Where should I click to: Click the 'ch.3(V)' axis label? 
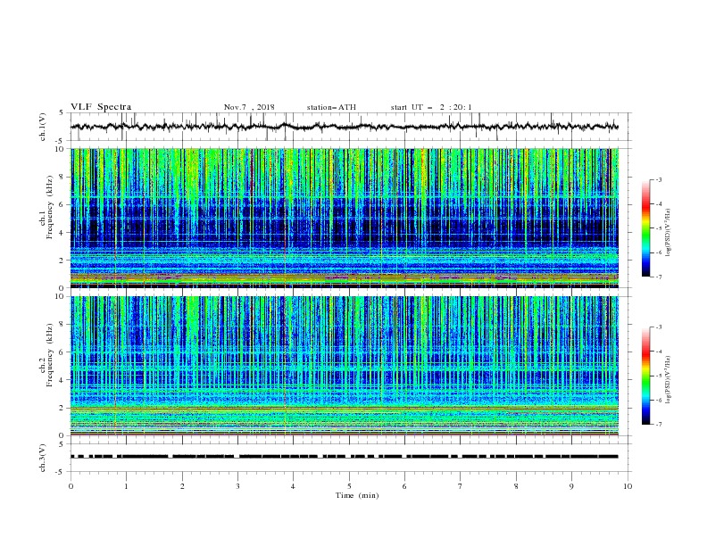[43, 458]
